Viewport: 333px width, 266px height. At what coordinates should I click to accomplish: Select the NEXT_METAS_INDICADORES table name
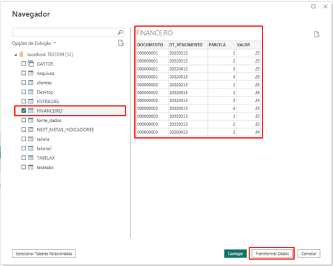point(65,130)
